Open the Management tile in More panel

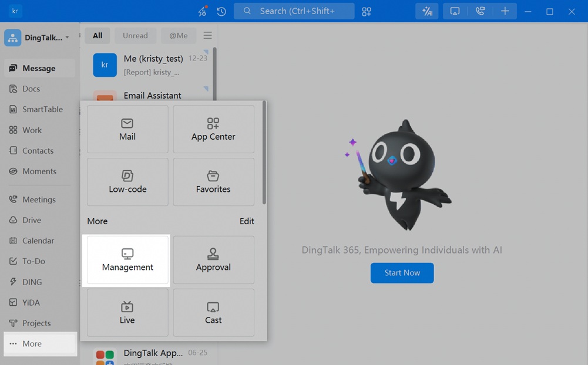127,260
